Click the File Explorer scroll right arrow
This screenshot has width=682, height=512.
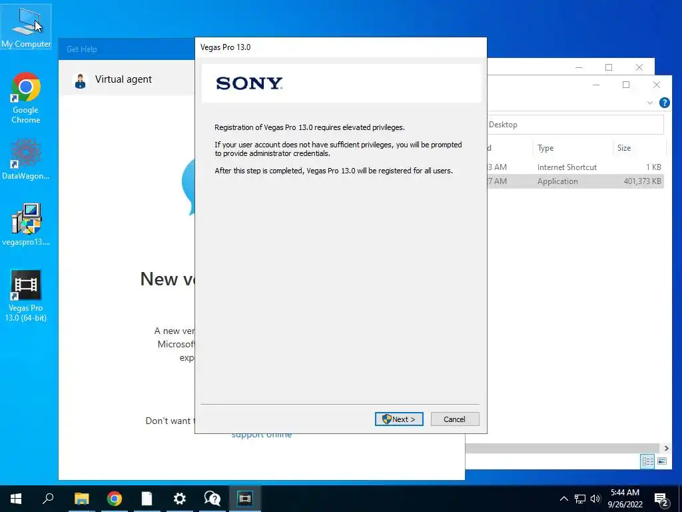pos(666,448)
